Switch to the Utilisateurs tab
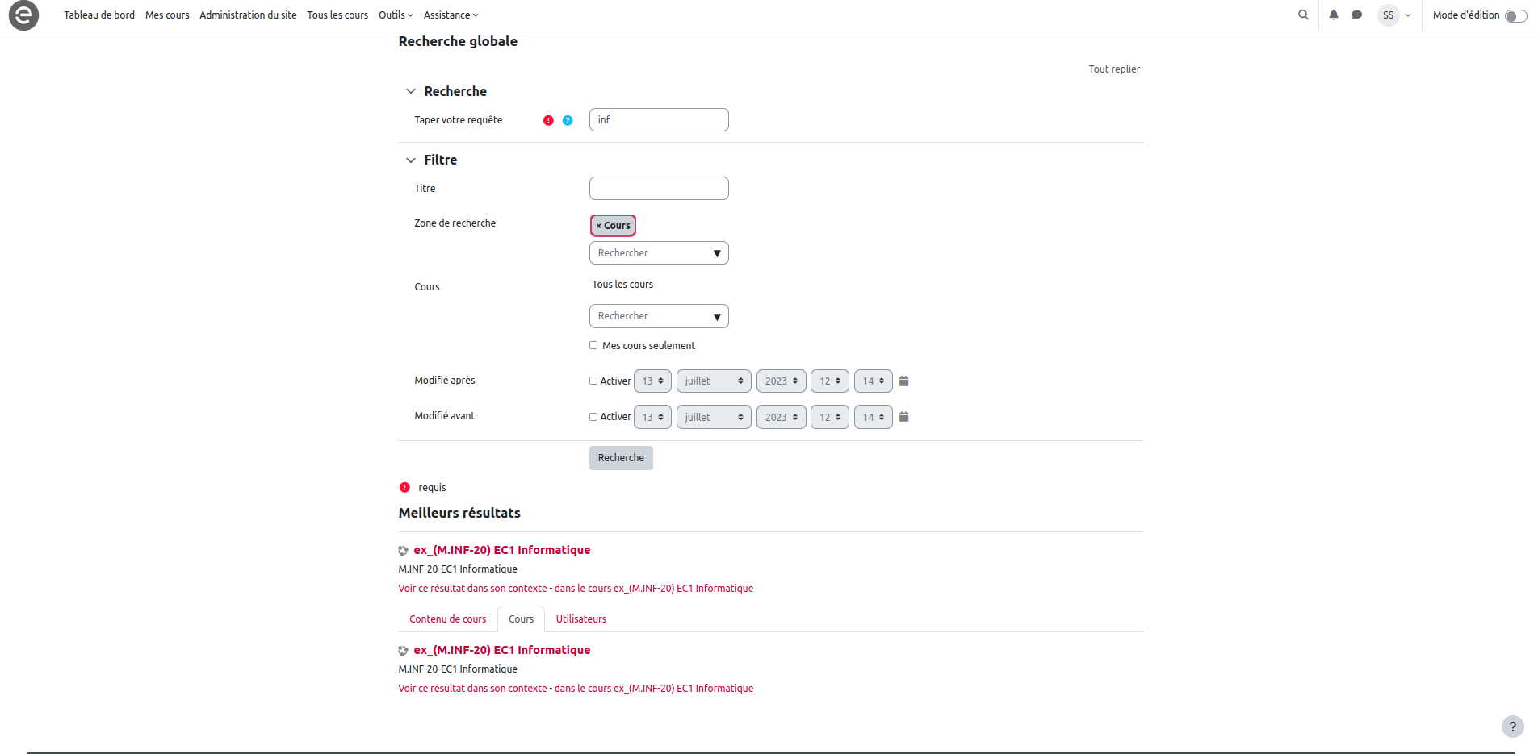 (x=580, y=619)
